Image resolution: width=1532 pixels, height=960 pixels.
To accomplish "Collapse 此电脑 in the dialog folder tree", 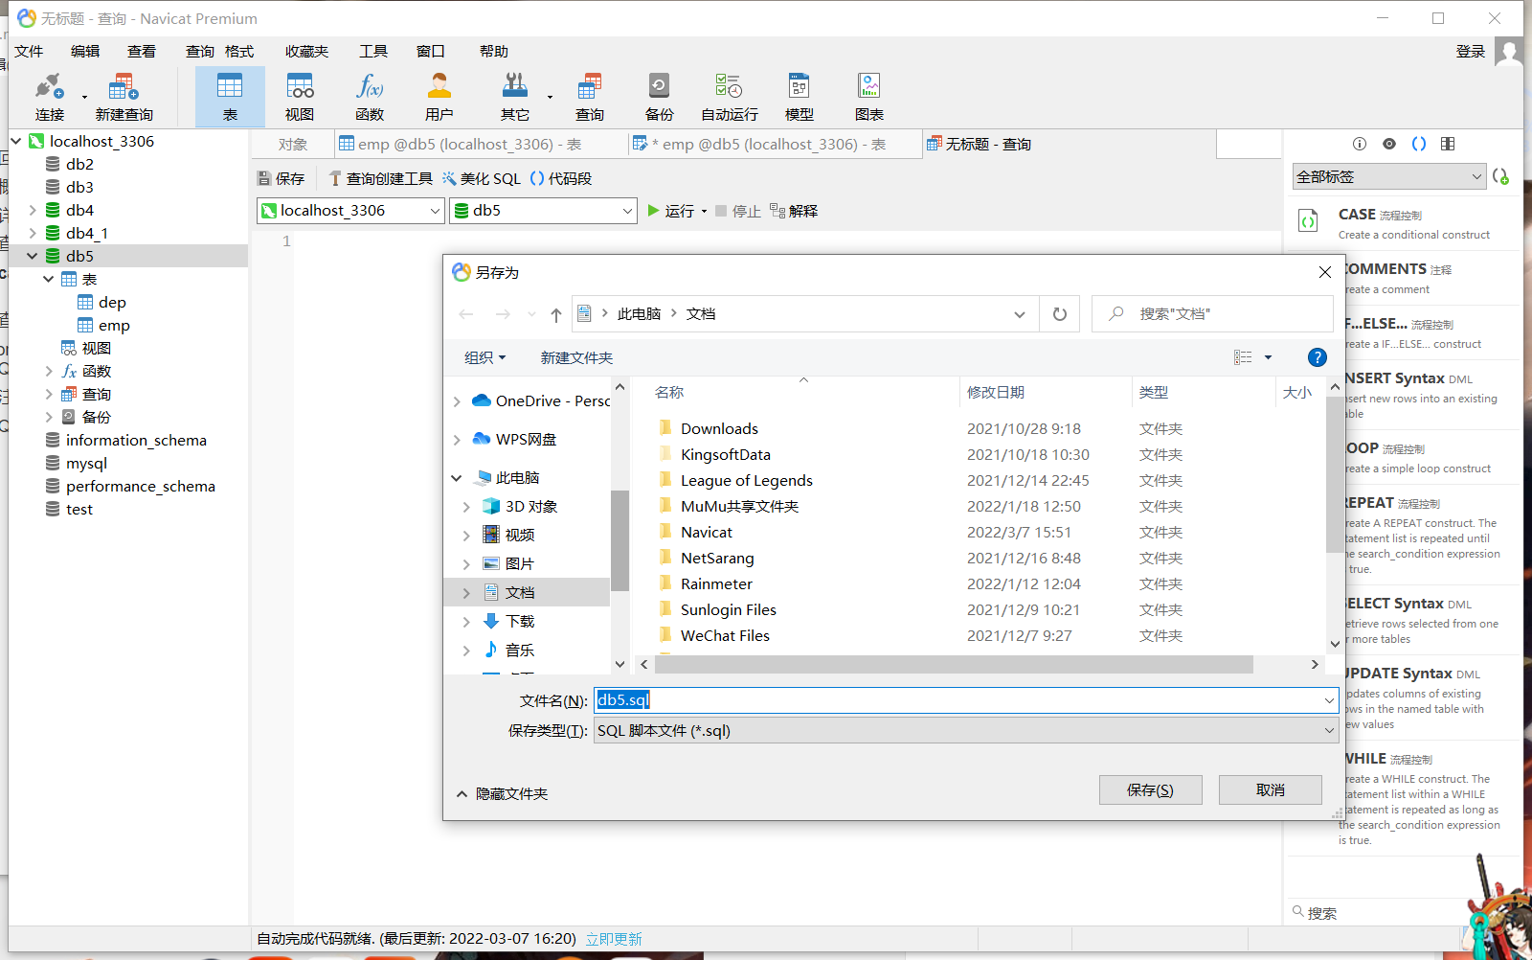I will click(x=457, y=477).
